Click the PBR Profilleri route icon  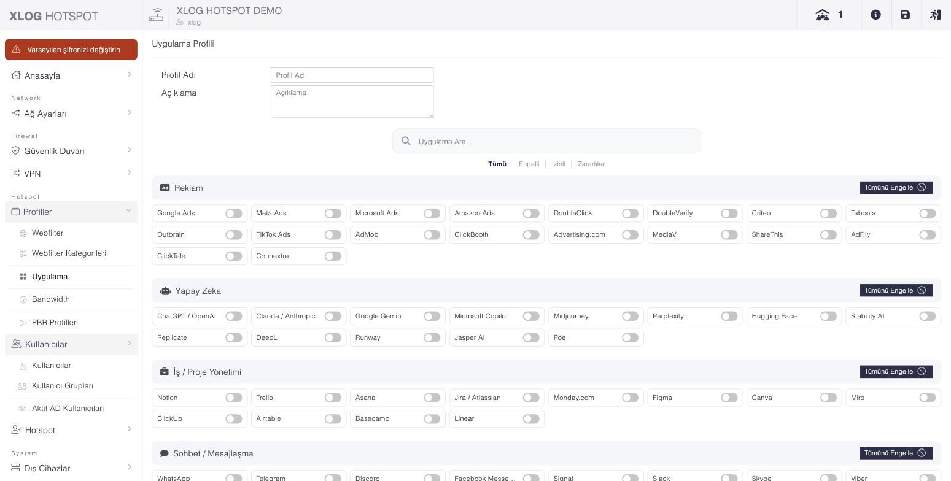(23, 323)
